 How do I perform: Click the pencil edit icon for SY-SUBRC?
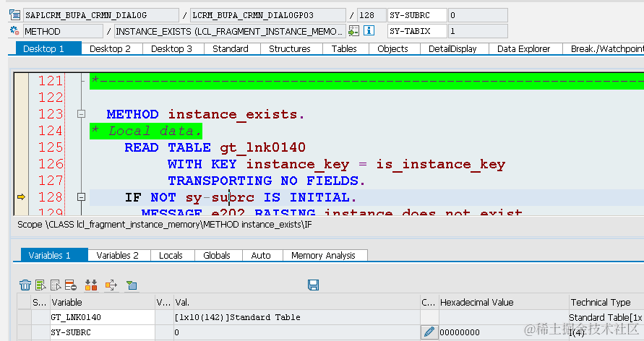[x=429, y=332]
